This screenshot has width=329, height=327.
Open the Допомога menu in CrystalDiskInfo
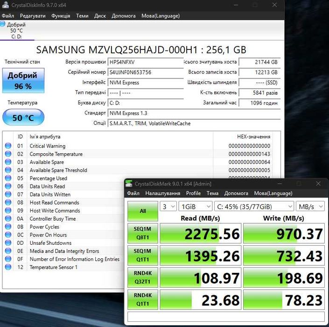point(123,16)
